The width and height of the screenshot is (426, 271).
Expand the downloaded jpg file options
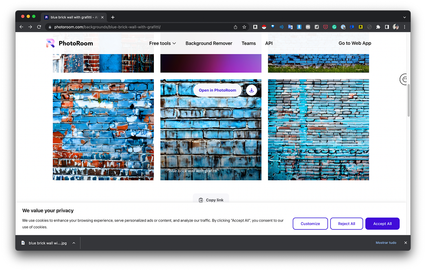pos(74,243)
